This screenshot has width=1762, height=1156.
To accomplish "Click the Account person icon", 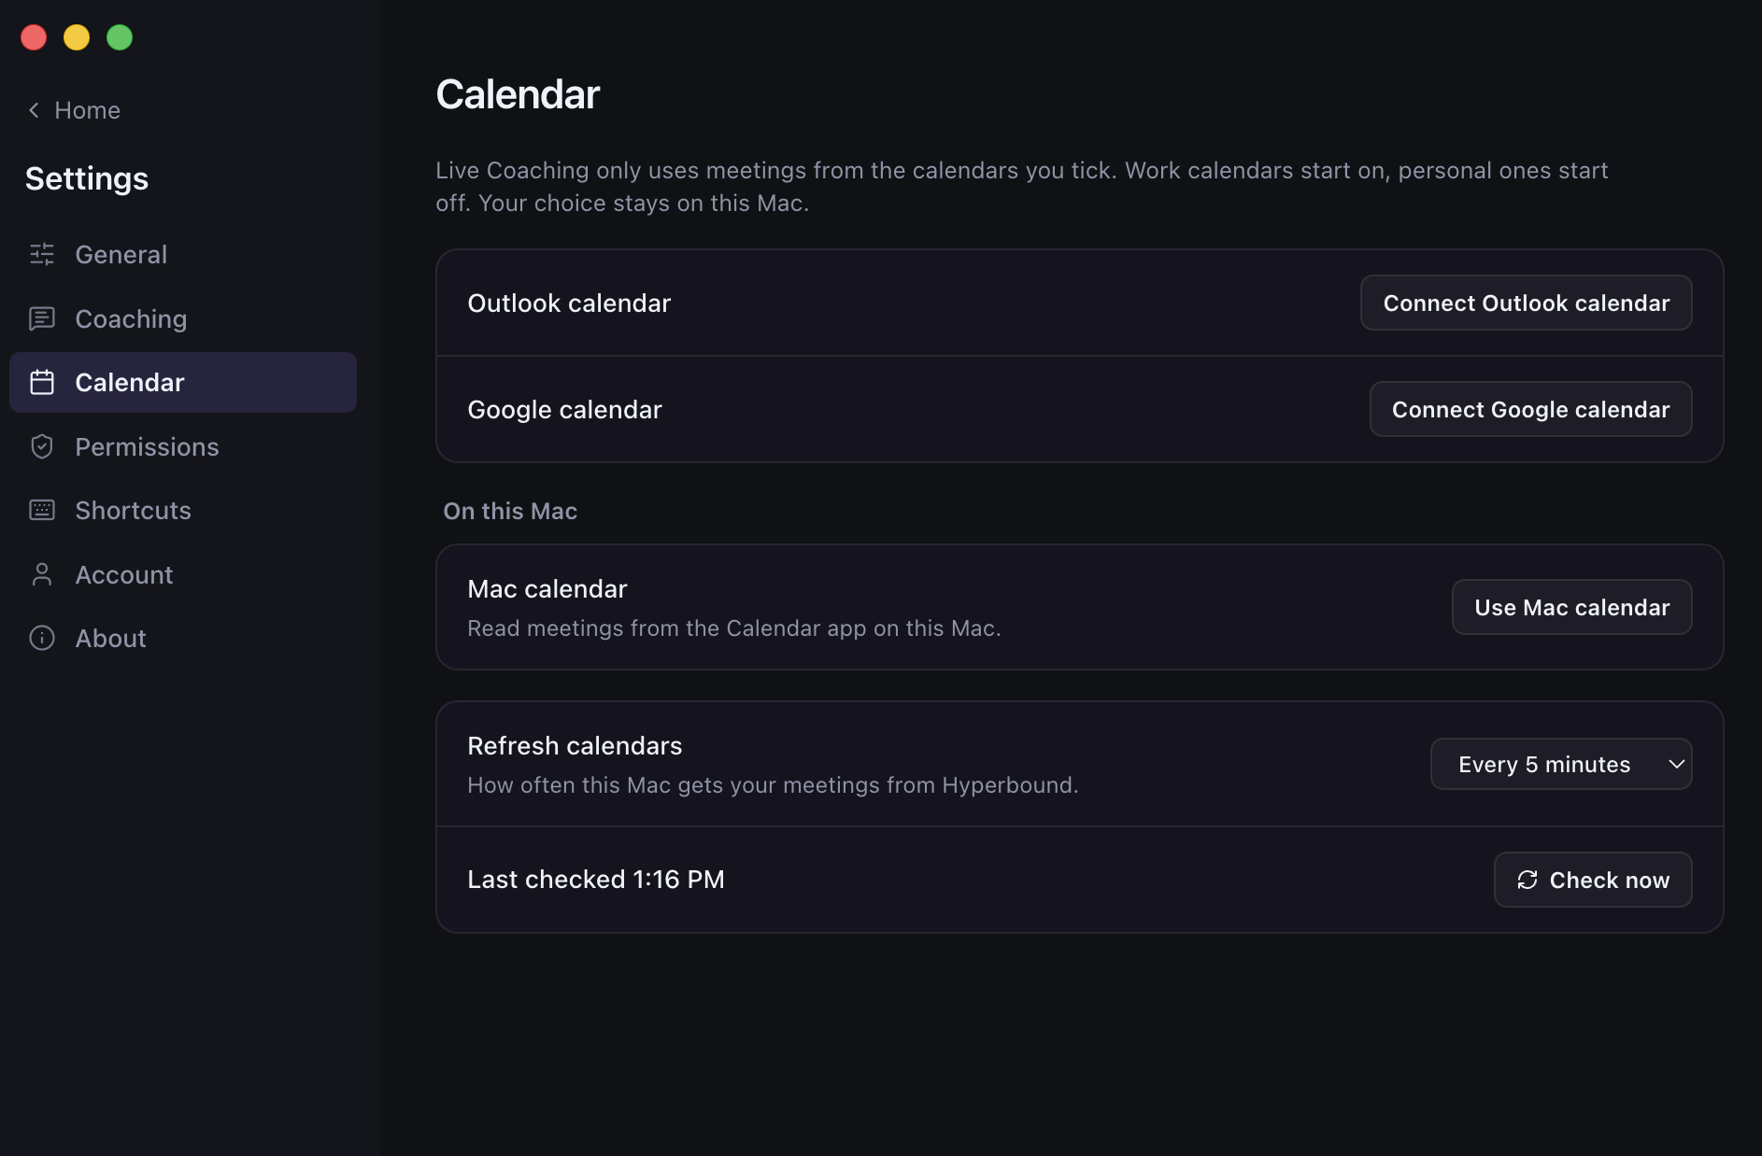I will [x=42, y=574].
